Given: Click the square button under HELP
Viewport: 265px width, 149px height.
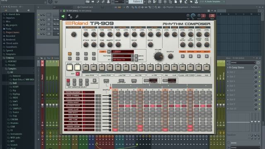Looking at the screenshot, I should (x=199, y=56).
